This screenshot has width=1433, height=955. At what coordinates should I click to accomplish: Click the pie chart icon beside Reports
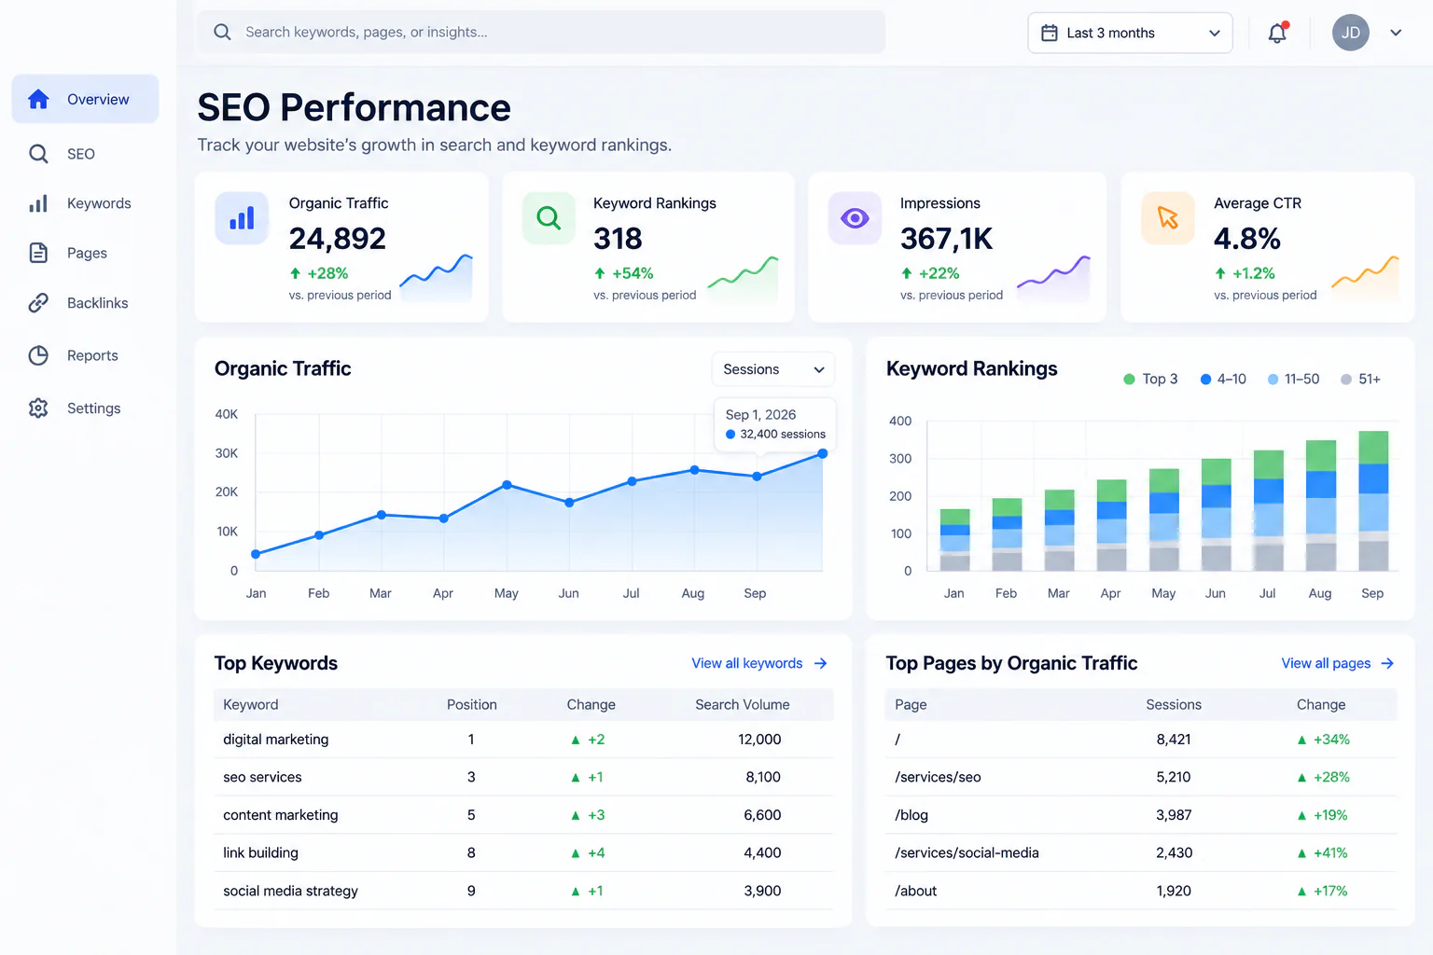tap(38, 355)
